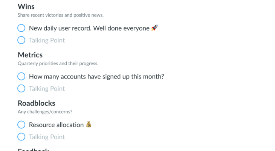Select the Metrics section heading

point(30,55)
